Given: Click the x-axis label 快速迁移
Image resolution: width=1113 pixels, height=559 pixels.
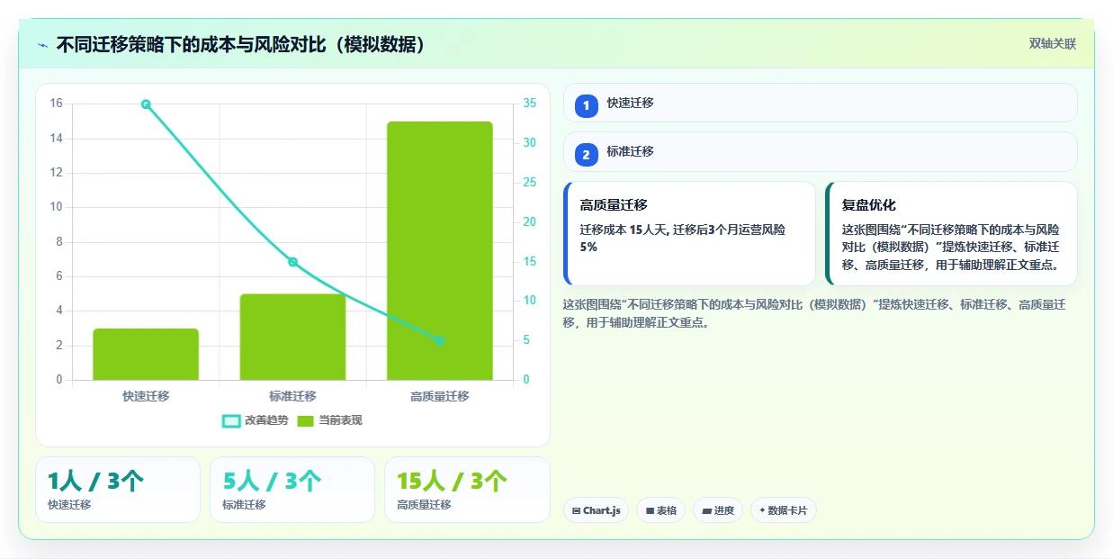Looking at the screenshot, I should pyautogui.click(x=146, y=396).
